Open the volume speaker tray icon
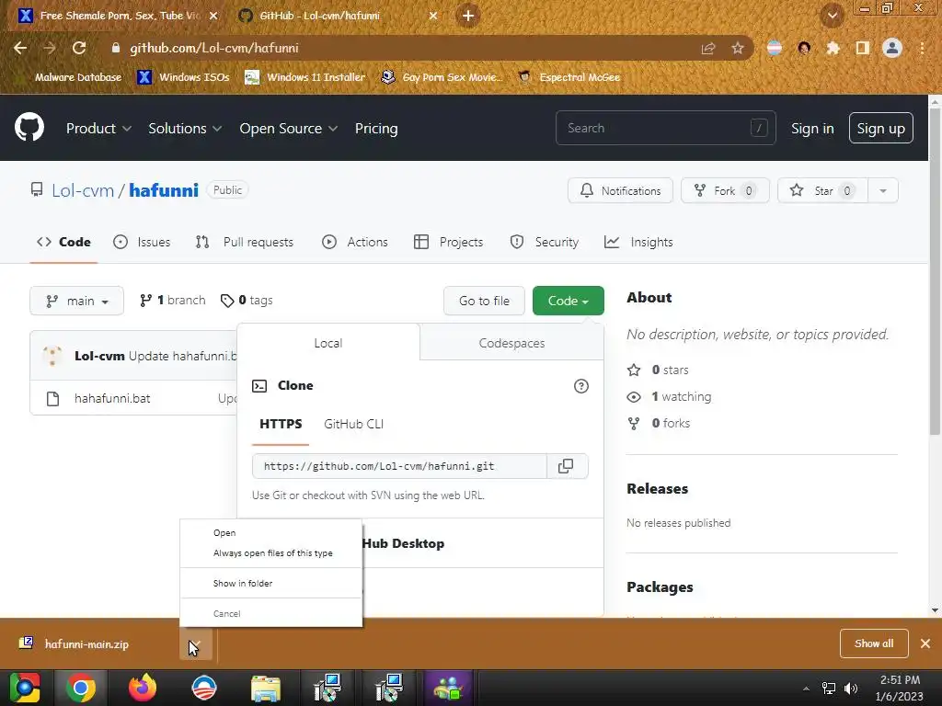Screen dimensions: 942x706 coord(851,688)
